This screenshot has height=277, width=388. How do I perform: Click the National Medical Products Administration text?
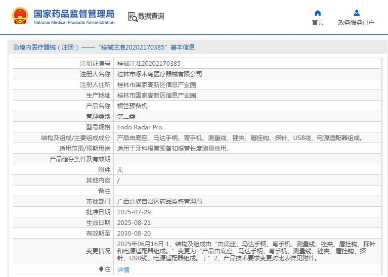74,23
